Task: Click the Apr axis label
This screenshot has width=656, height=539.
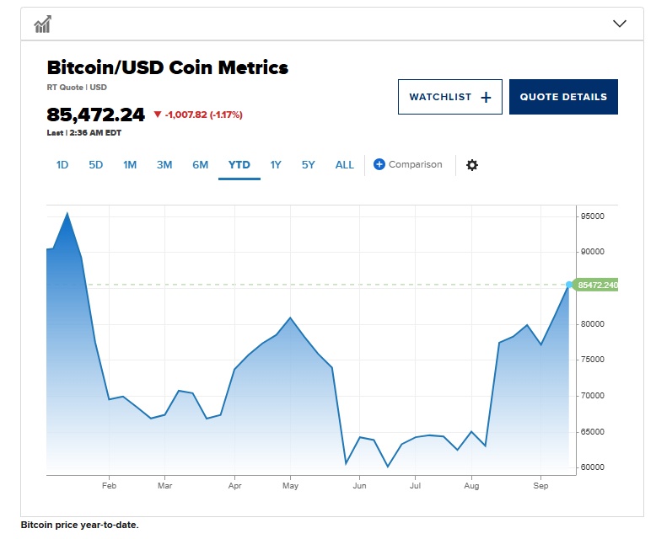Action: click(234, 485)
